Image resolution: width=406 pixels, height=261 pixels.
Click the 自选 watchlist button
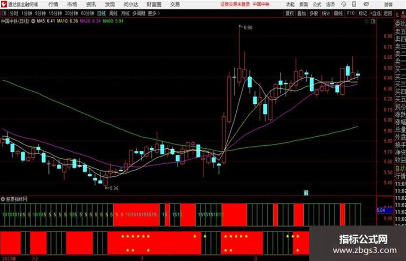[375, 13]
